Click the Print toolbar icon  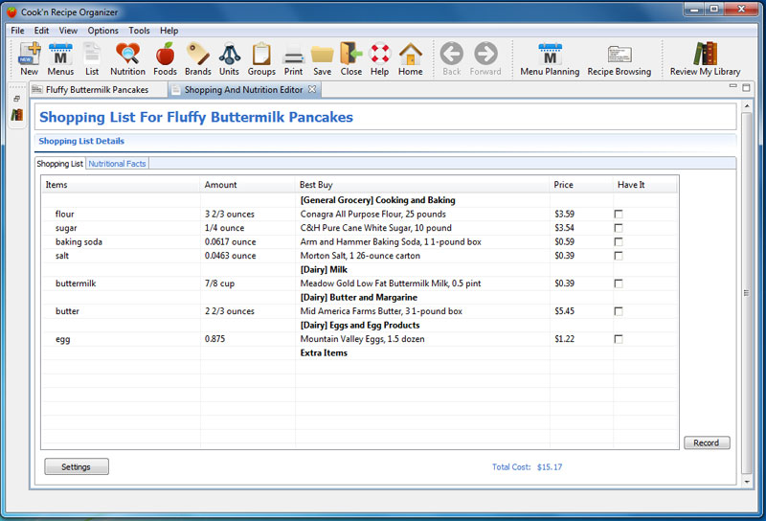[294, 58]
